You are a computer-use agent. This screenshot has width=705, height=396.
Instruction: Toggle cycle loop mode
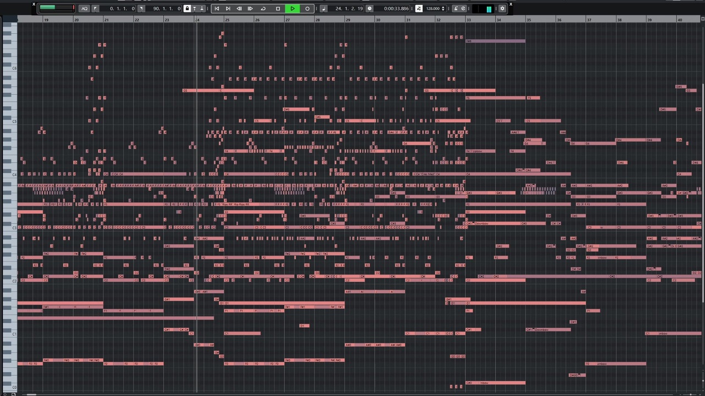(x=263, y=9)
